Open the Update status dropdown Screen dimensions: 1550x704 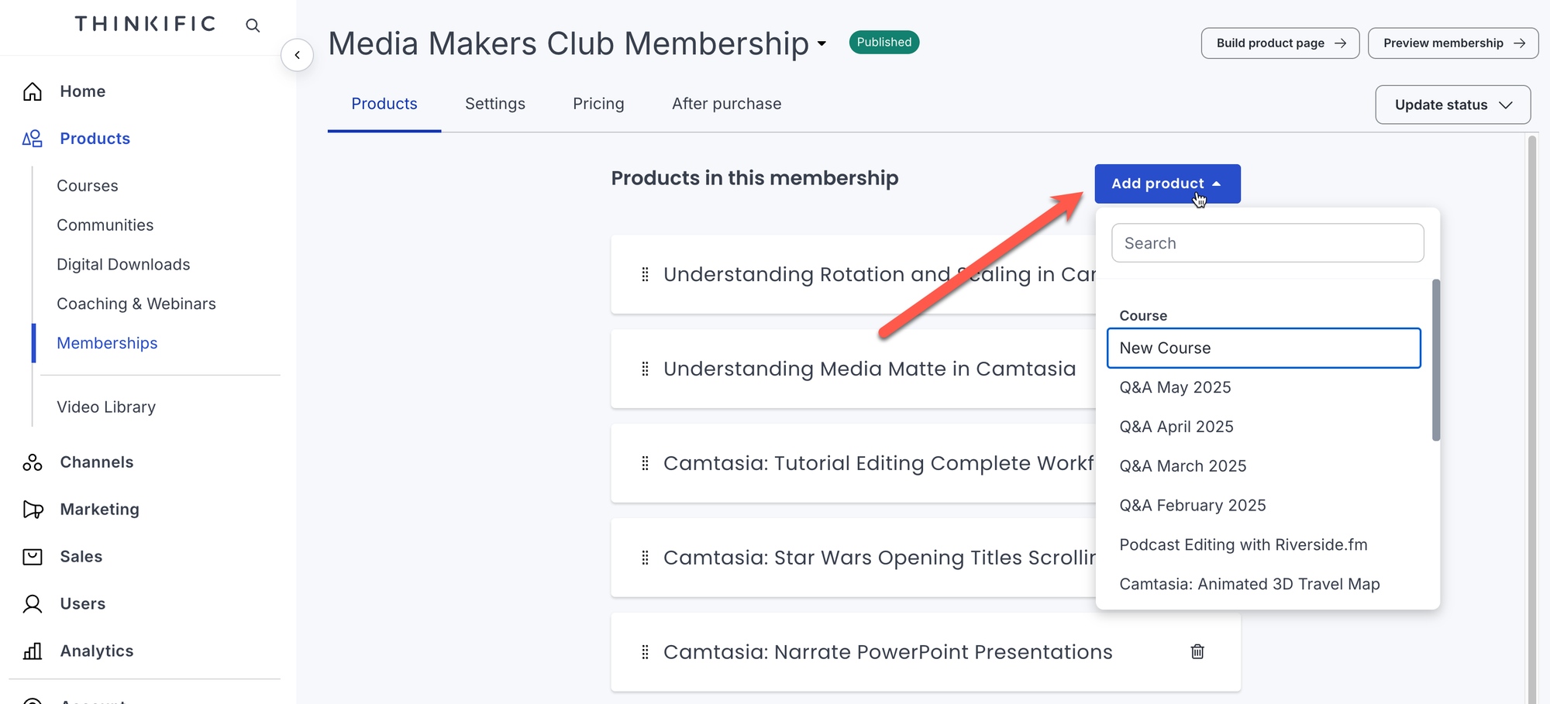click(x=1452, y=105)
